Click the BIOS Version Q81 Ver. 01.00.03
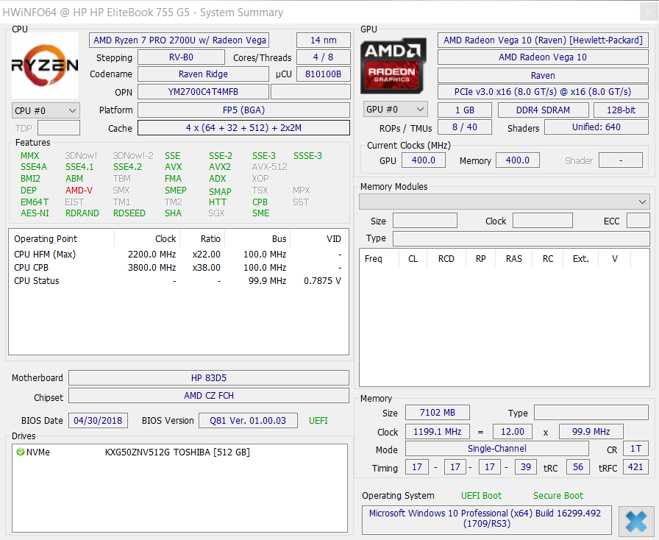The height and width of the screenshot is (540, 659). click(x=248, y=421)
